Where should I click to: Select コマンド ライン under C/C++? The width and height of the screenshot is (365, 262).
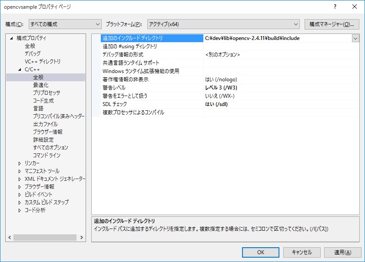coord(46,156)
